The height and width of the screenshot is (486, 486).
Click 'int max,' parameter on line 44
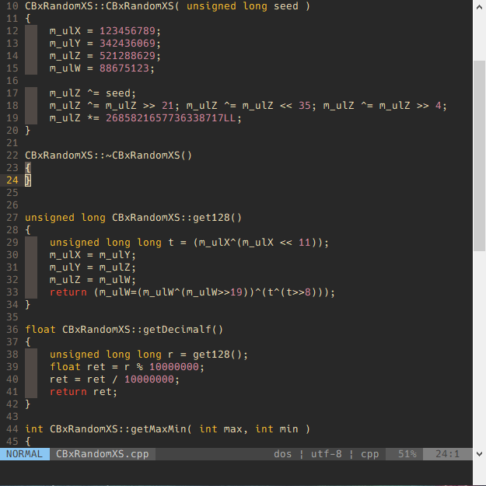pyautogui.click(x=223, y=428)
